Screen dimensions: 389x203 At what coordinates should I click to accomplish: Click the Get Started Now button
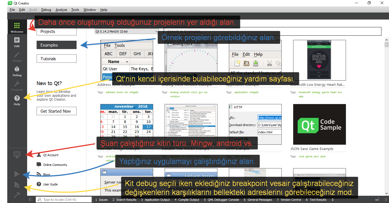[x=56, y=111]
